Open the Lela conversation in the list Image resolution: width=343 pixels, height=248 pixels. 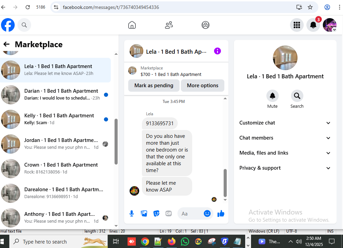pyautogui.click(x=55, y=70)
